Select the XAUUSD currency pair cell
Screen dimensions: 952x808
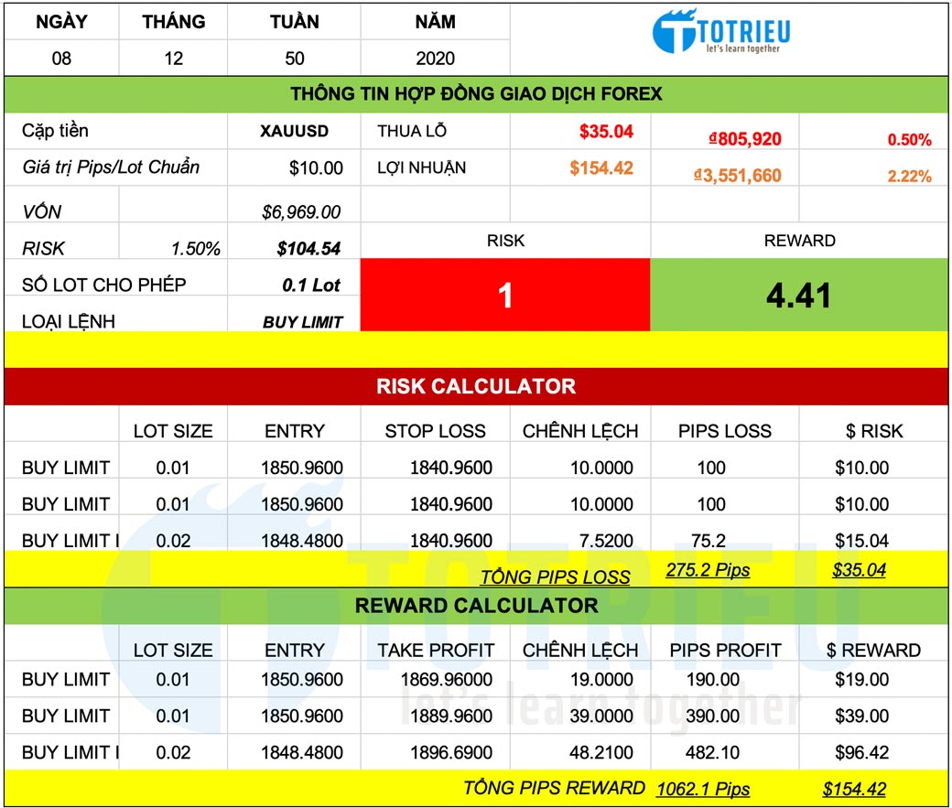point(294,131)
